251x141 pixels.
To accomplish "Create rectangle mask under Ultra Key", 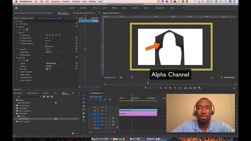I will 24,60.
